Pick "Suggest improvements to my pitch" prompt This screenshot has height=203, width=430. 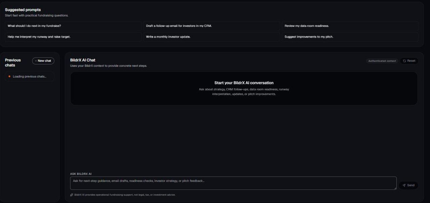350,37
